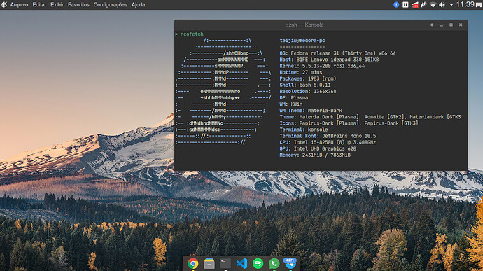Open the file manager dock icon
The height and width of the screenshot is (271, 483).
(x=209, y=263)
